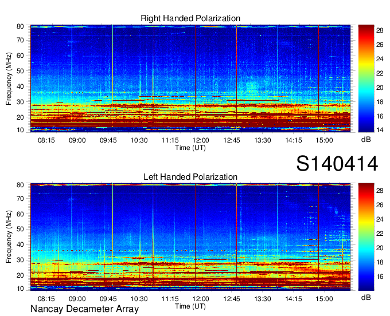Click 80 MHz tick on Right Handed plot frequency axis
The width and height of the screenshot is (390, 316).
[x=20, y=26]
